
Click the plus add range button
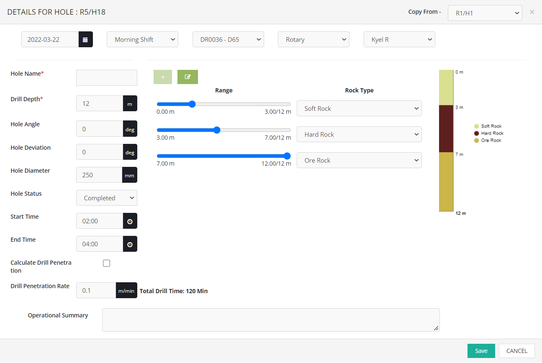pos(163,77)
